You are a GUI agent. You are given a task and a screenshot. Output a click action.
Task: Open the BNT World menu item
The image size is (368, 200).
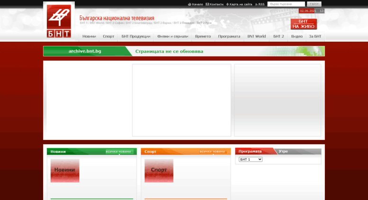tap(257, 36)
